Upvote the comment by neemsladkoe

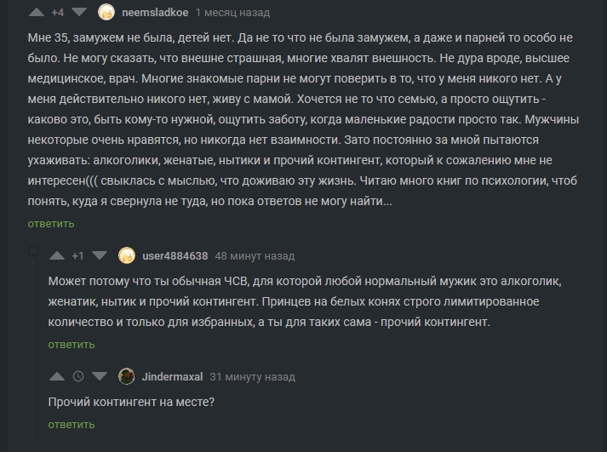point(37,13)
